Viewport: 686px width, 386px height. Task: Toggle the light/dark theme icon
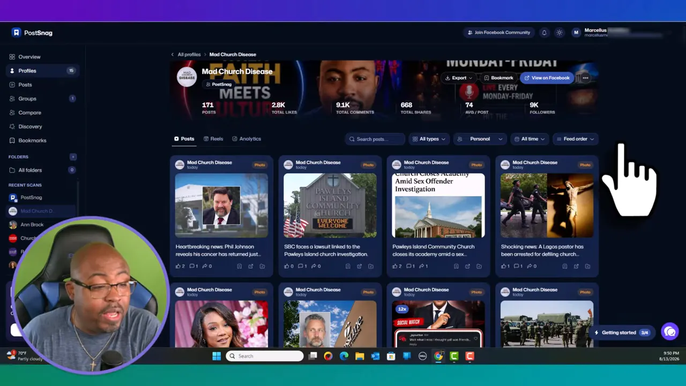coord(560,33)
